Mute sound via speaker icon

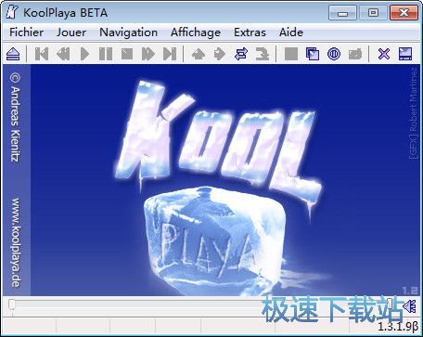tap(410, 306)
